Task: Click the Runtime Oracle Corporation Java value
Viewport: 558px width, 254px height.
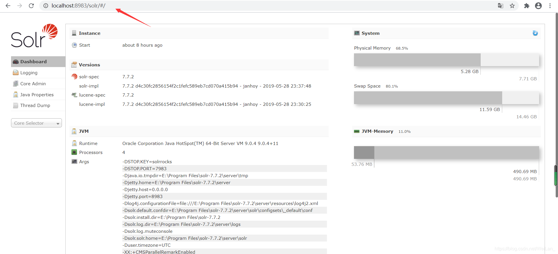Action: tap(200, 143)
